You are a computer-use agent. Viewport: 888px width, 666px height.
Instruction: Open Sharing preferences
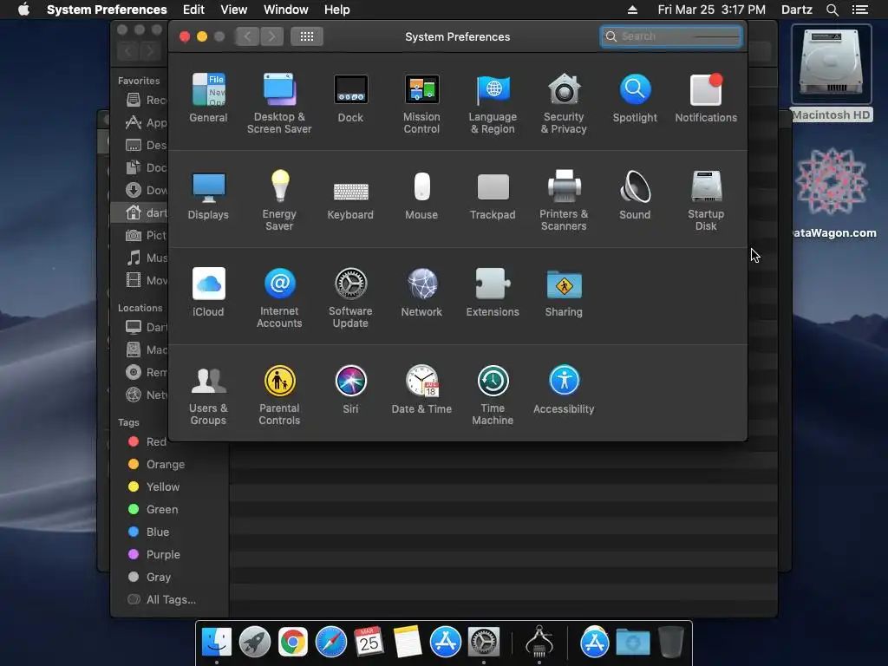(564, 292)
